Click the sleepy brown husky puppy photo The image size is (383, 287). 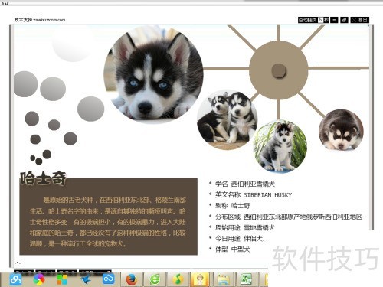click(341, 131)
